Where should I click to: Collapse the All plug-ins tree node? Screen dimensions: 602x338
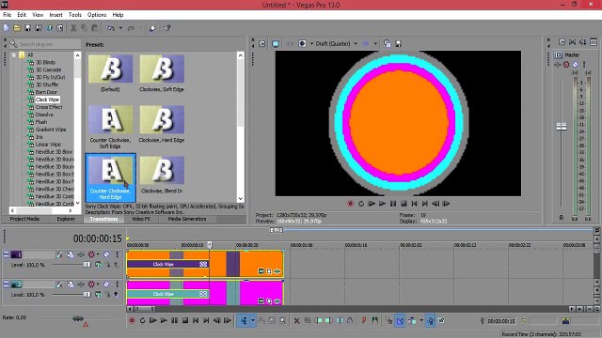click(x=14, y=54)
